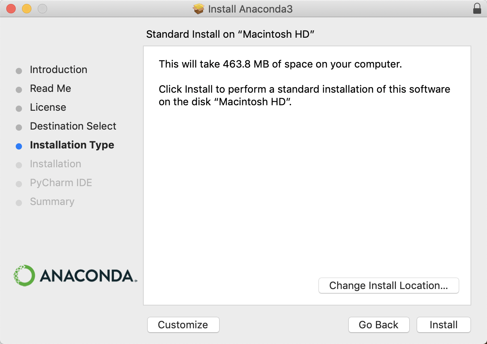
Task: Select the PyCharm IDE step
Action: 61,183
